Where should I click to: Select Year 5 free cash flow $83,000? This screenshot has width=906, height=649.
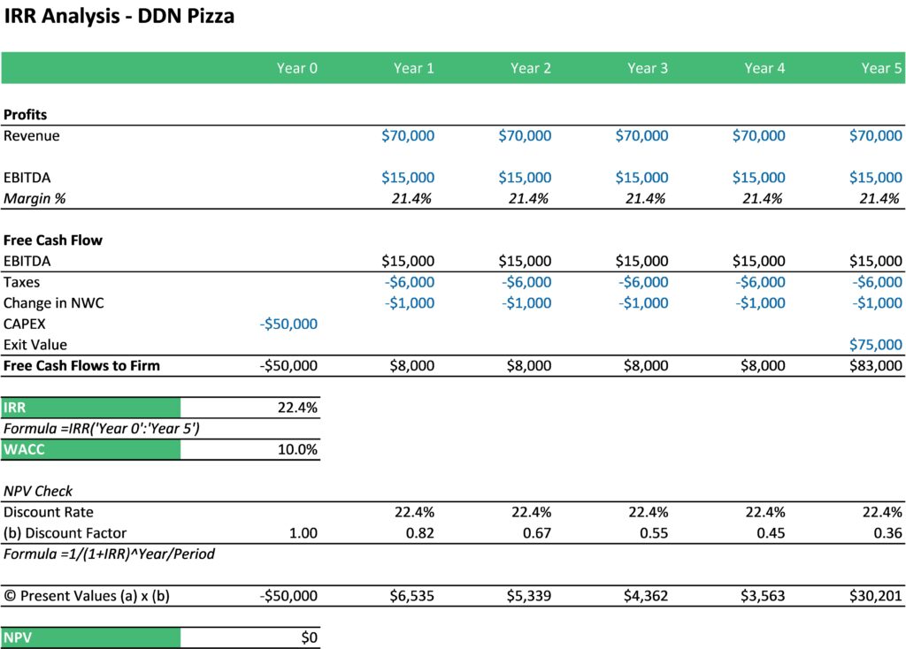(x=875, y=365)
